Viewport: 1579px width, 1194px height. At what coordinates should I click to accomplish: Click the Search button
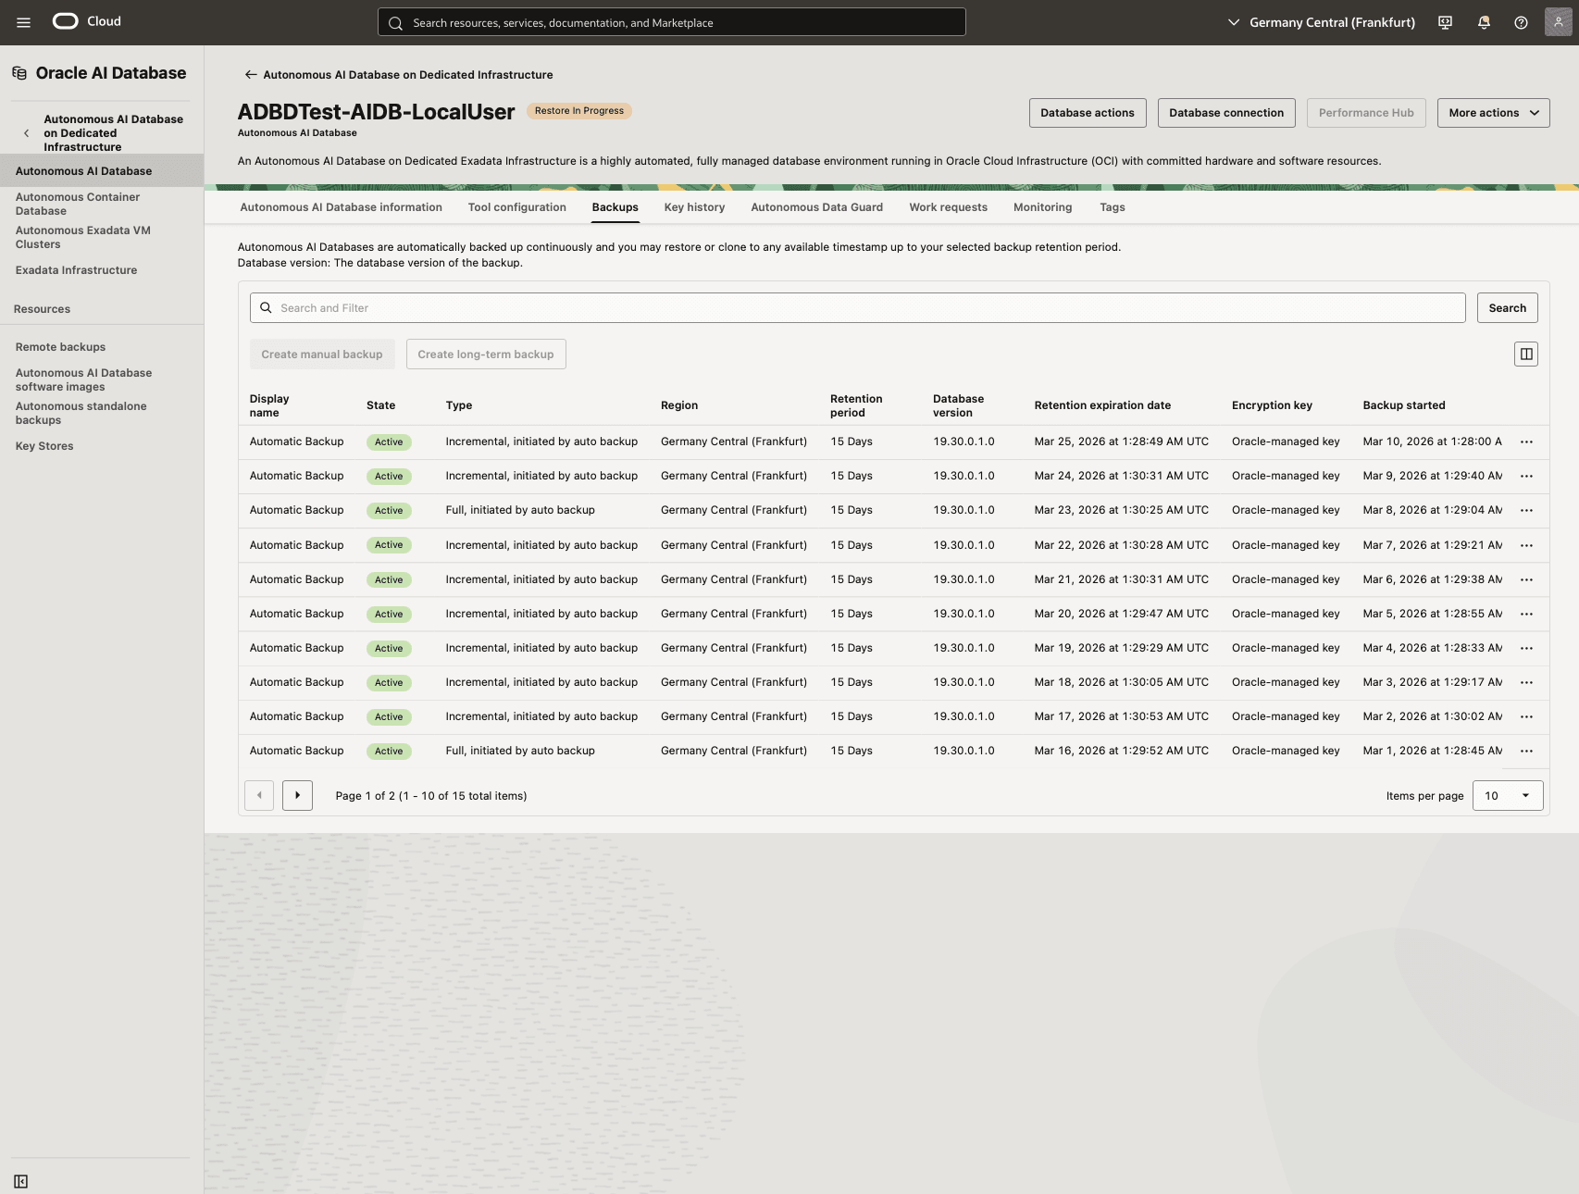[1507, 308]
